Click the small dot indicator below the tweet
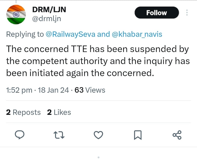The width and height of the screenshot is (197, 162). click(x=98, y=157)
